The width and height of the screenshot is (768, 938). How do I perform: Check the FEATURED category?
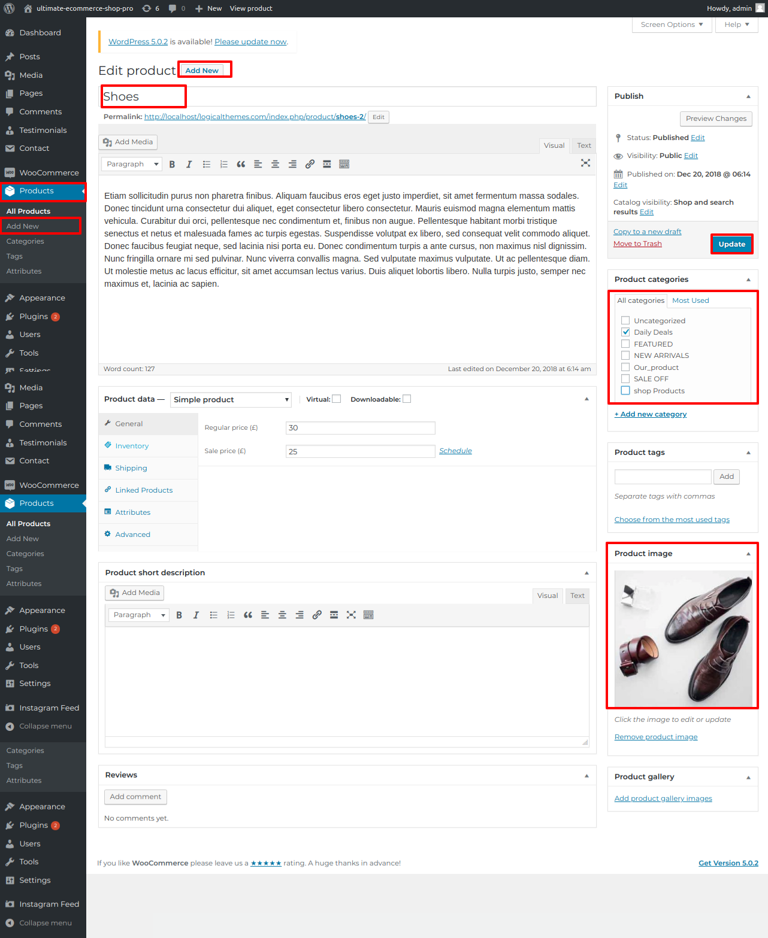click(625, 344)
